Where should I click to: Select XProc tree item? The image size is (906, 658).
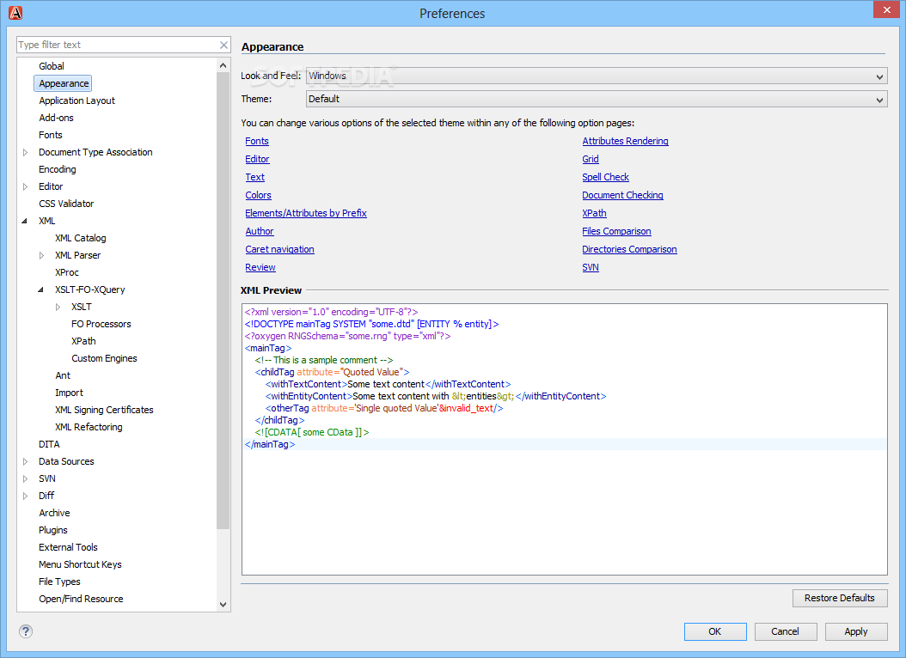(67, 272)
